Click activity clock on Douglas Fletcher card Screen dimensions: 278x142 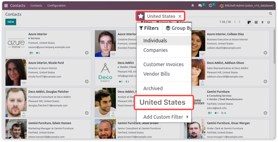[x=87, y=113]
